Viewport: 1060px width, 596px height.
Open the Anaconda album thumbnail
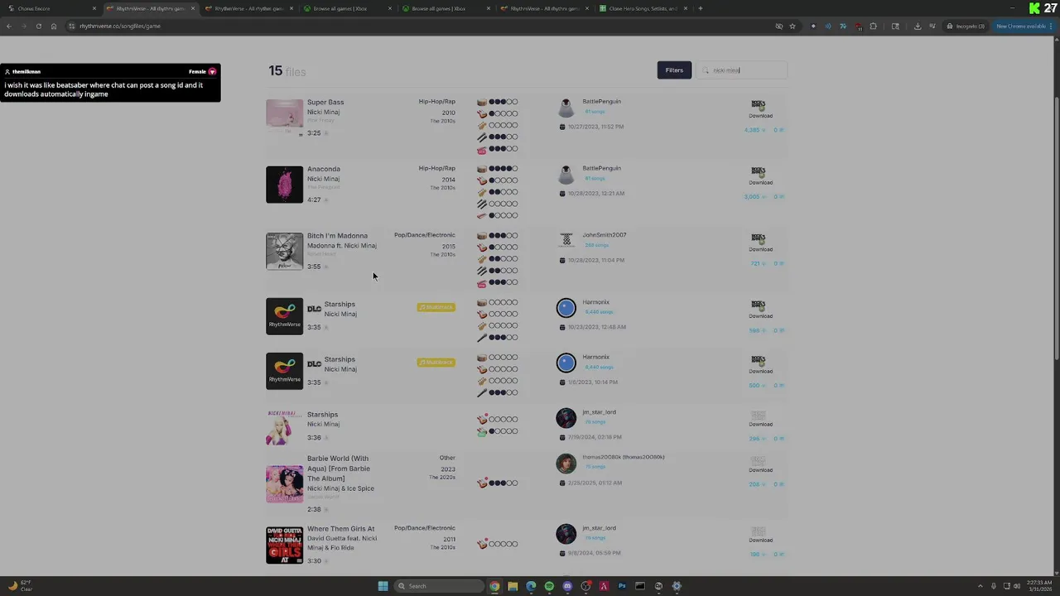tap(284, 185)
